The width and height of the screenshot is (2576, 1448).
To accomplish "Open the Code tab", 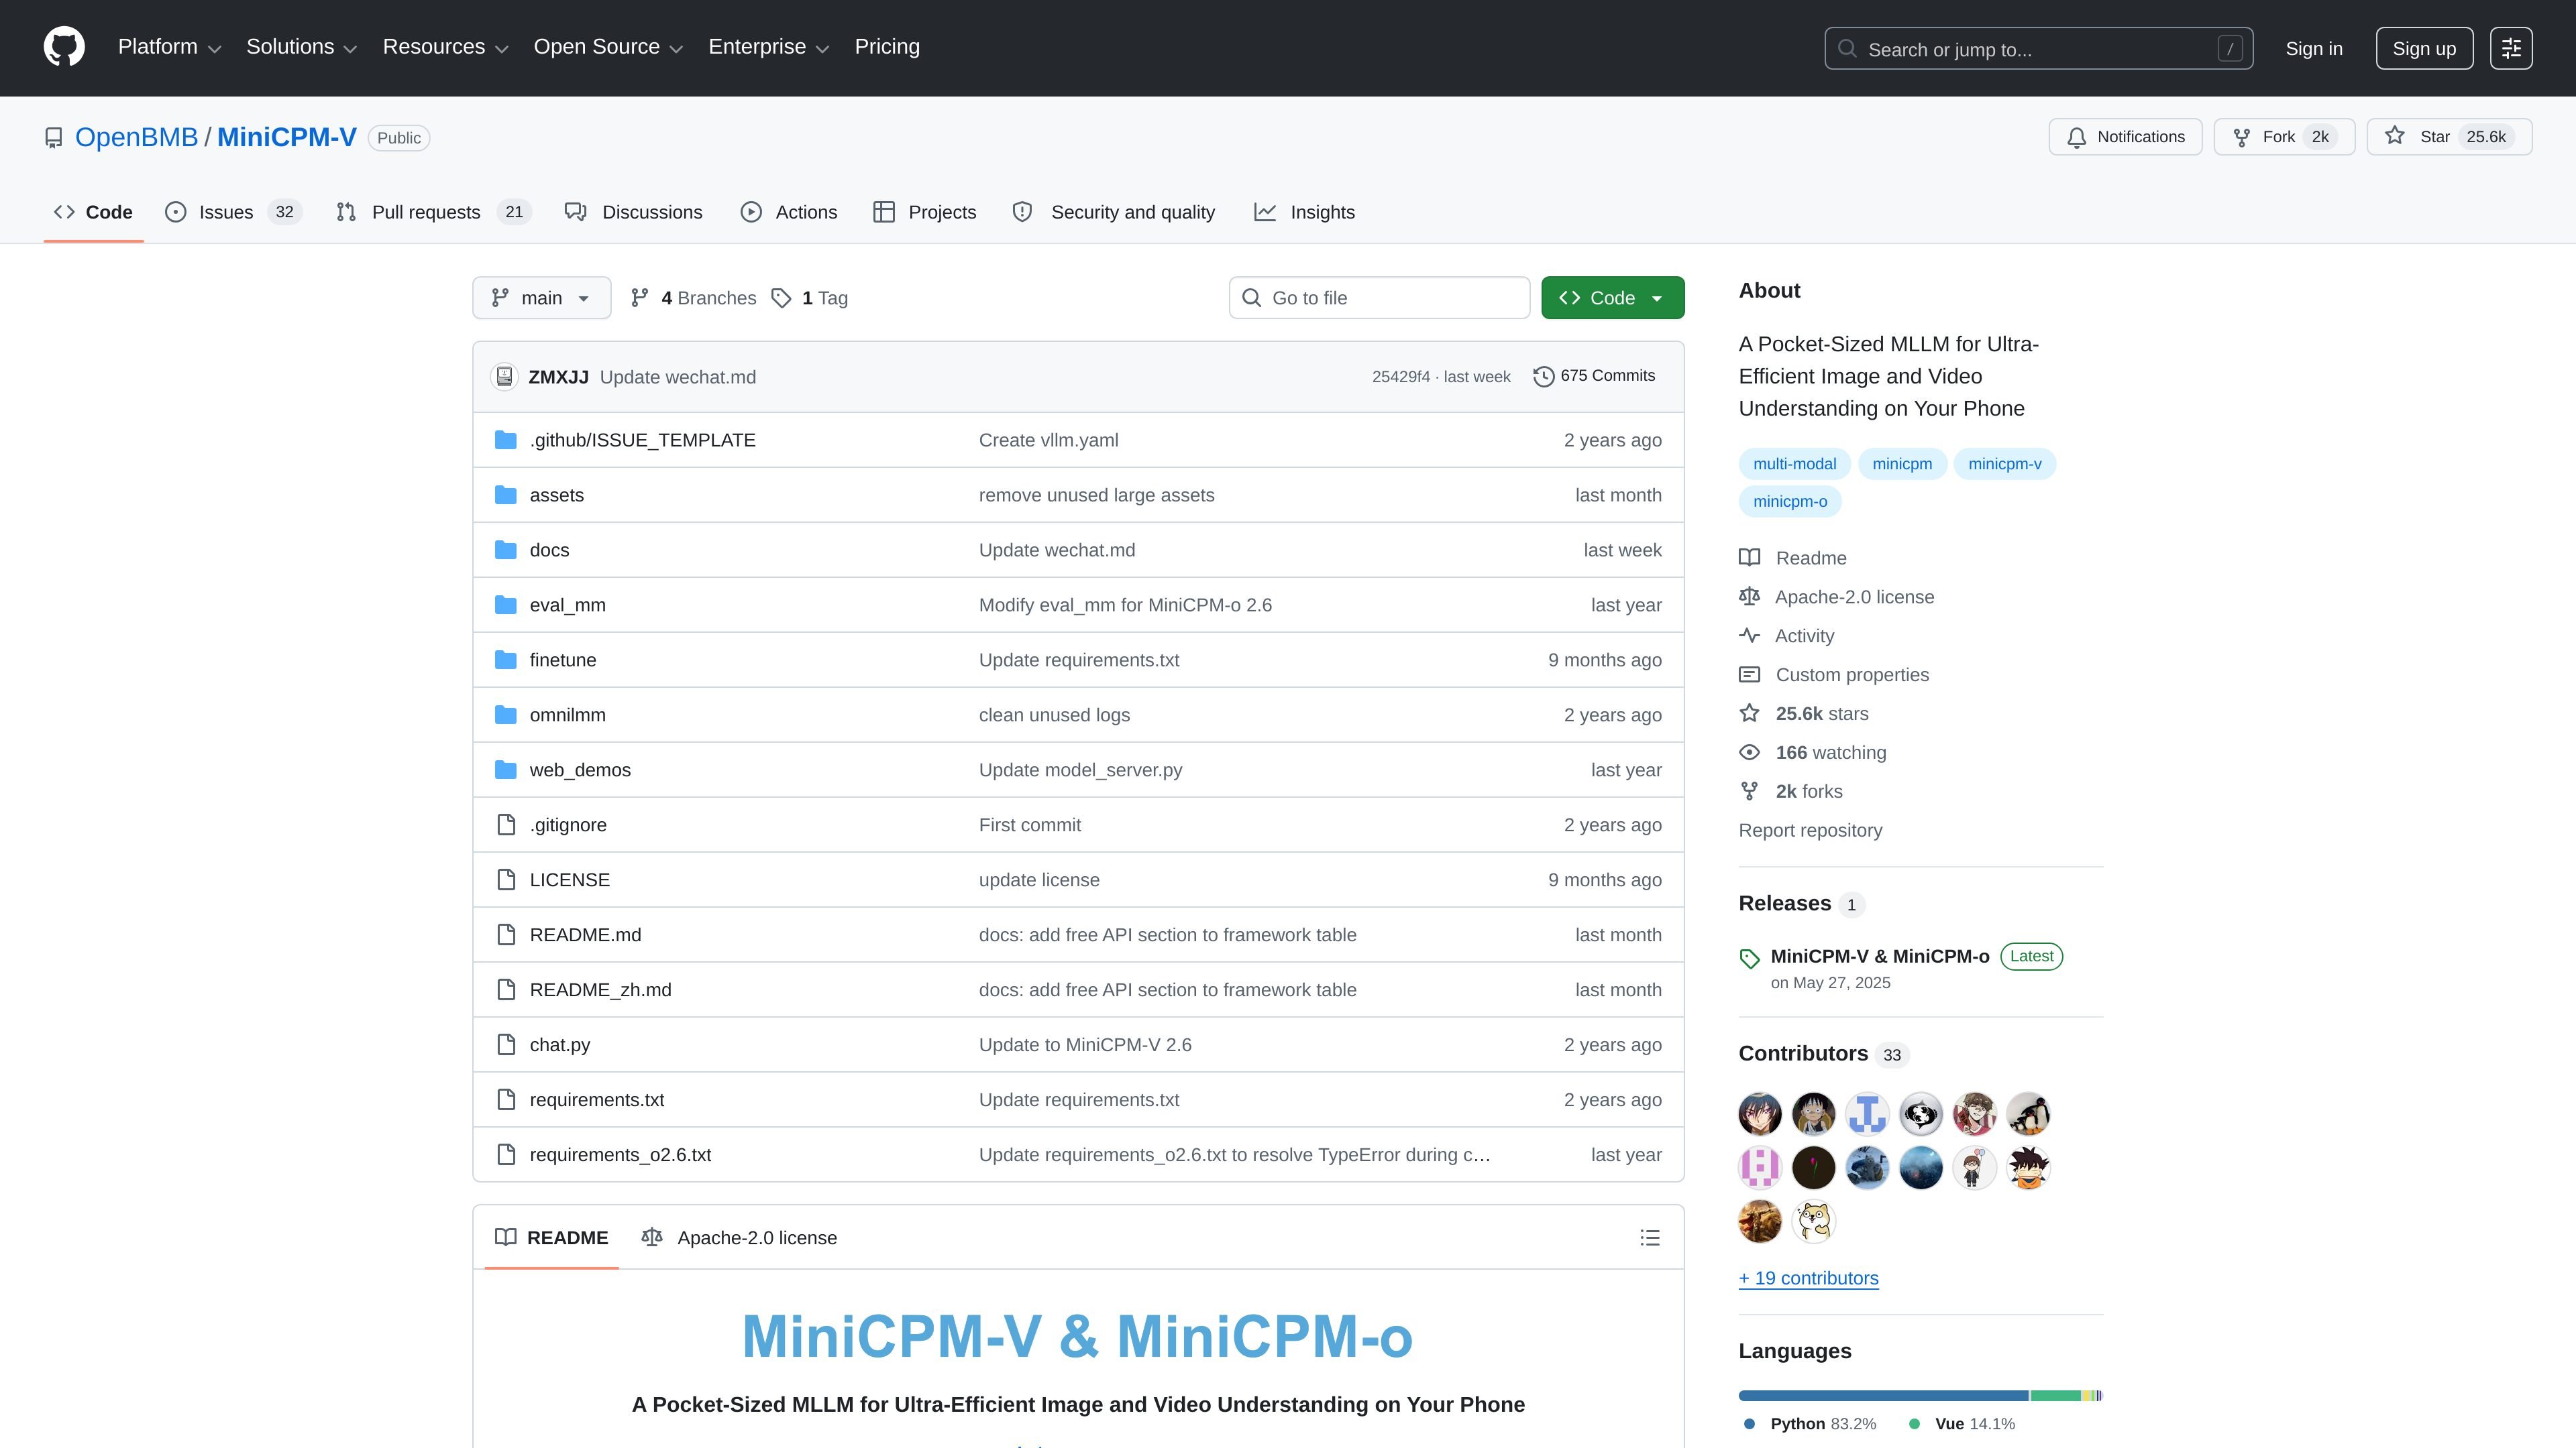I will click(93, 212).
